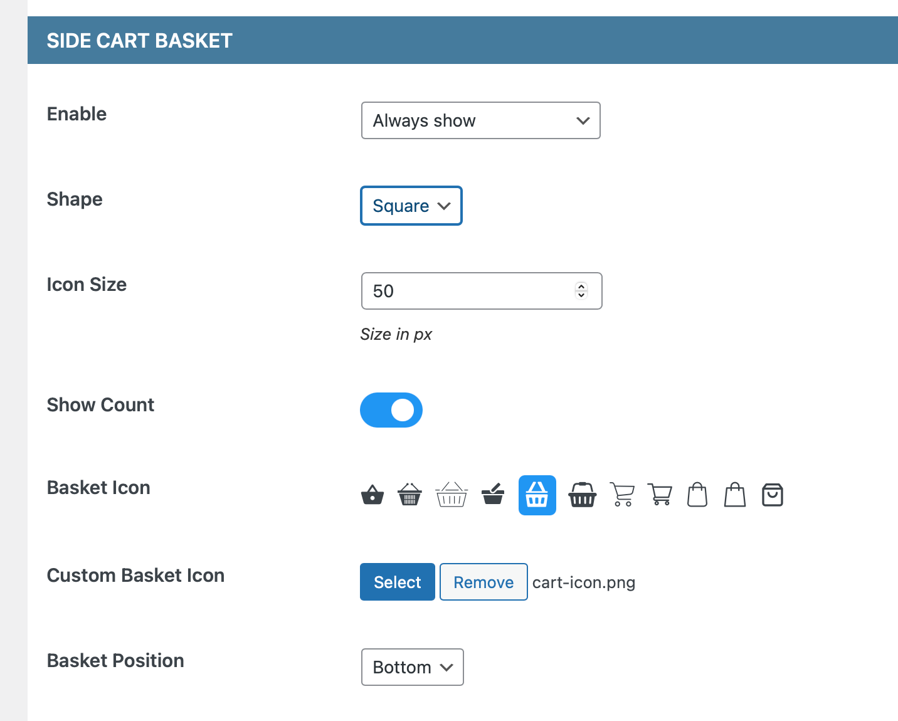Select the highlighted blue basket icon
This screenshot has width=898, height=721.
[x=537, y=495]
